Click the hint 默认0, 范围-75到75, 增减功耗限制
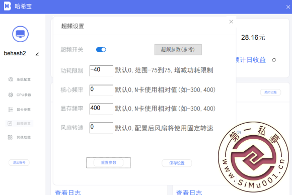The height and width of the screenshot is (195, 292). pyautogui.click(x=164, y=70)
